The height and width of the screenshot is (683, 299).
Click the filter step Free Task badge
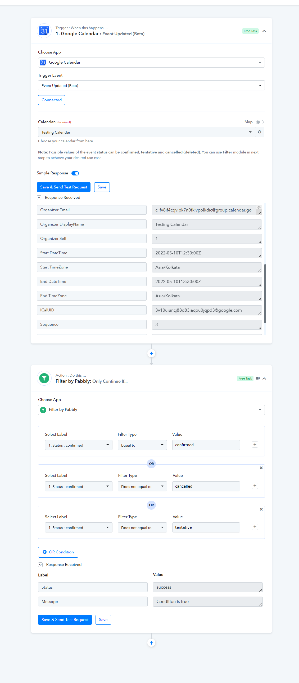(245, 378)
